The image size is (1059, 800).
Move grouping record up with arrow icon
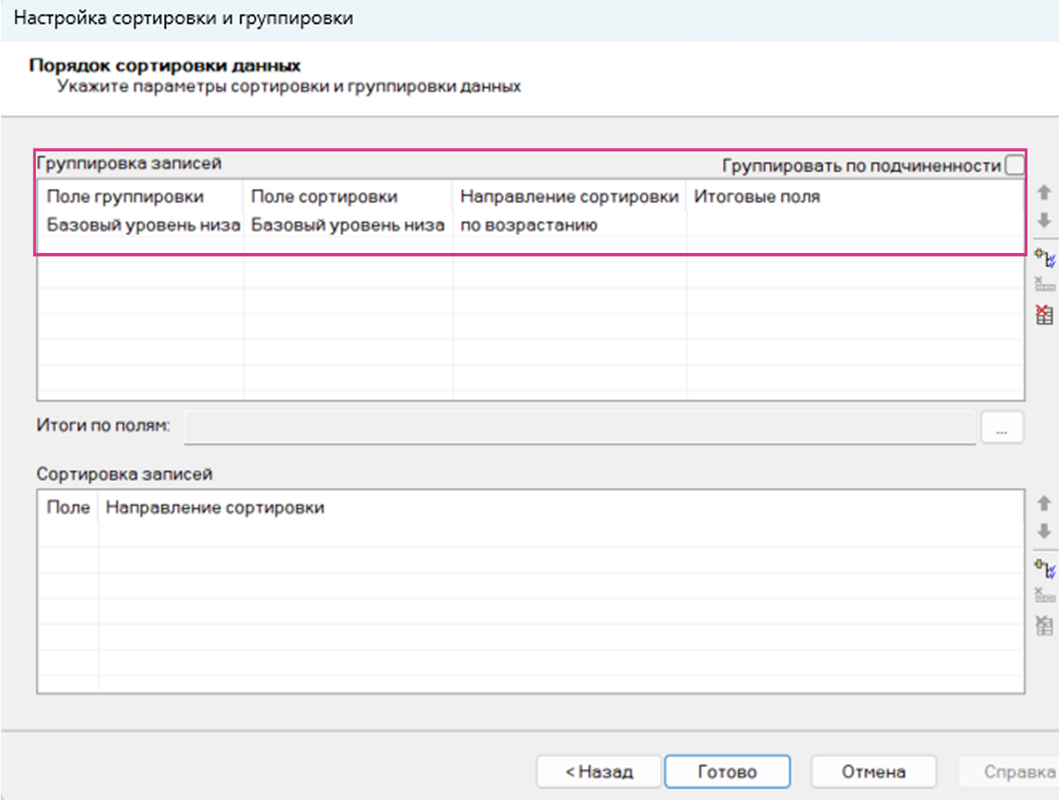pos(1043,193)
